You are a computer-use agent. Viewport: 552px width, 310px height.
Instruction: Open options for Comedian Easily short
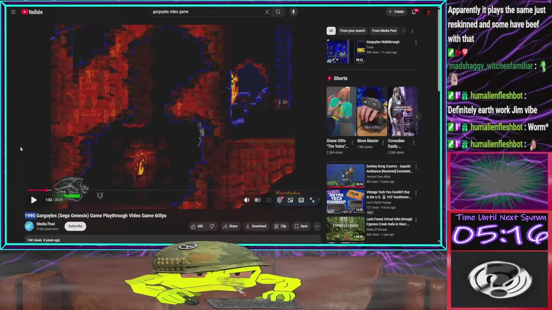[413, 143]
